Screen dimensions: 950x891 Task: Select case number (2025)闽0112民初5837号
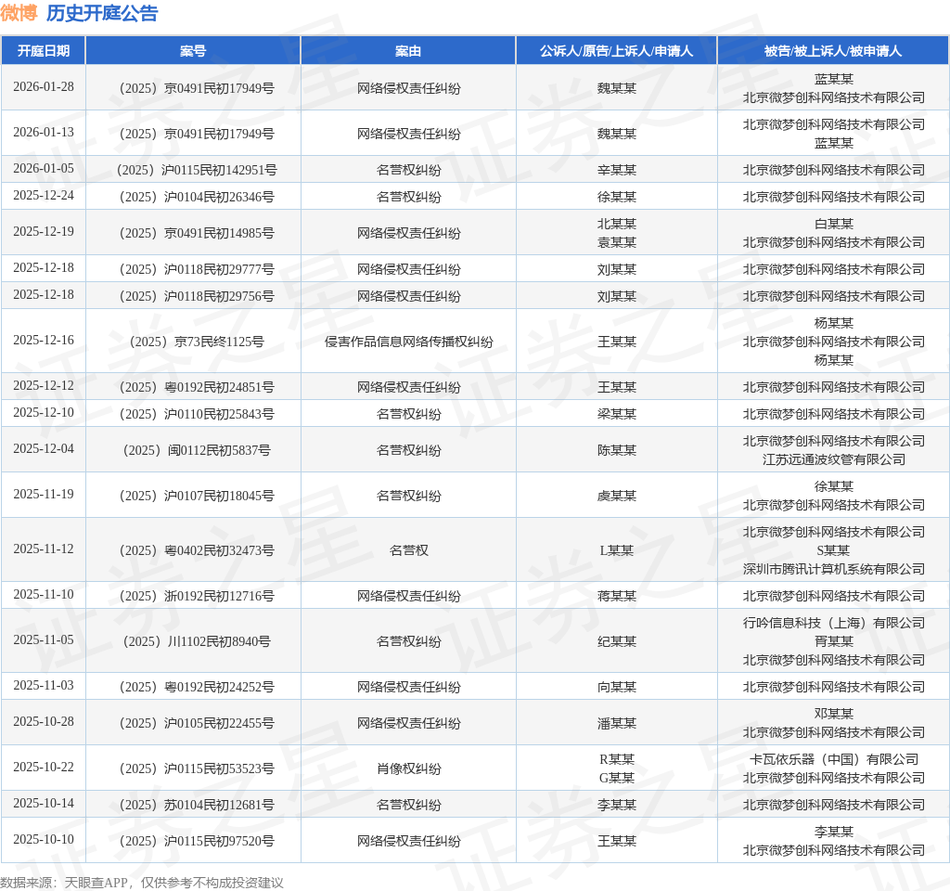click(197, 450)
